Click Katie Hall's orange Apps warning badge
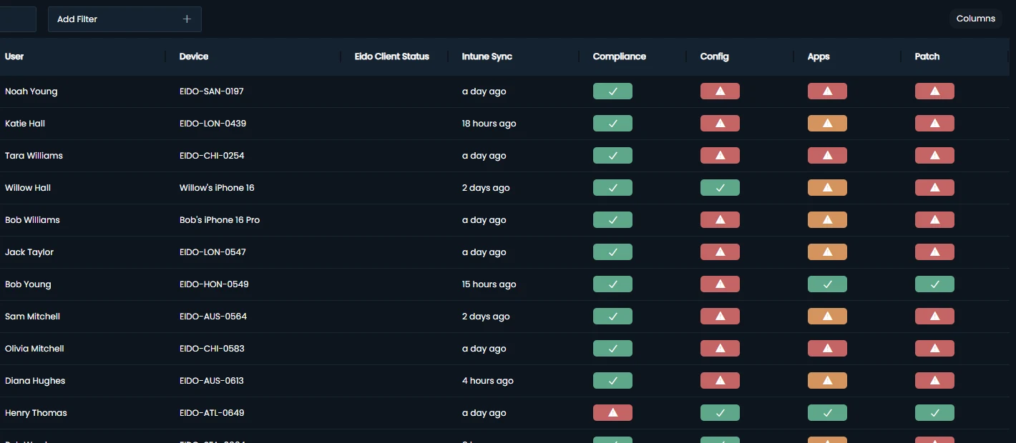The height and width of the screenshot is (443, 1016). pos(827,124)
